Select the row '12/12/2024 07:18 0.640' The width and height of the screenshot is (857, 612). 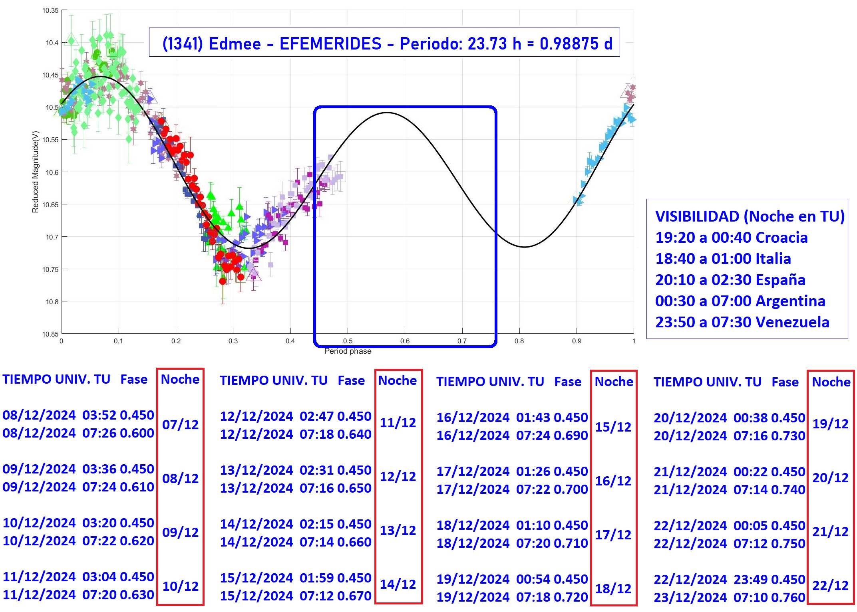pos(296,434)
